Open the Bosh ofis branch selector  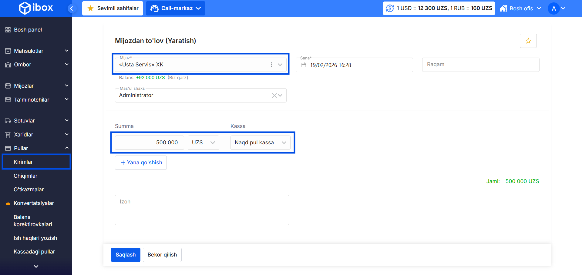click(520, 8)
